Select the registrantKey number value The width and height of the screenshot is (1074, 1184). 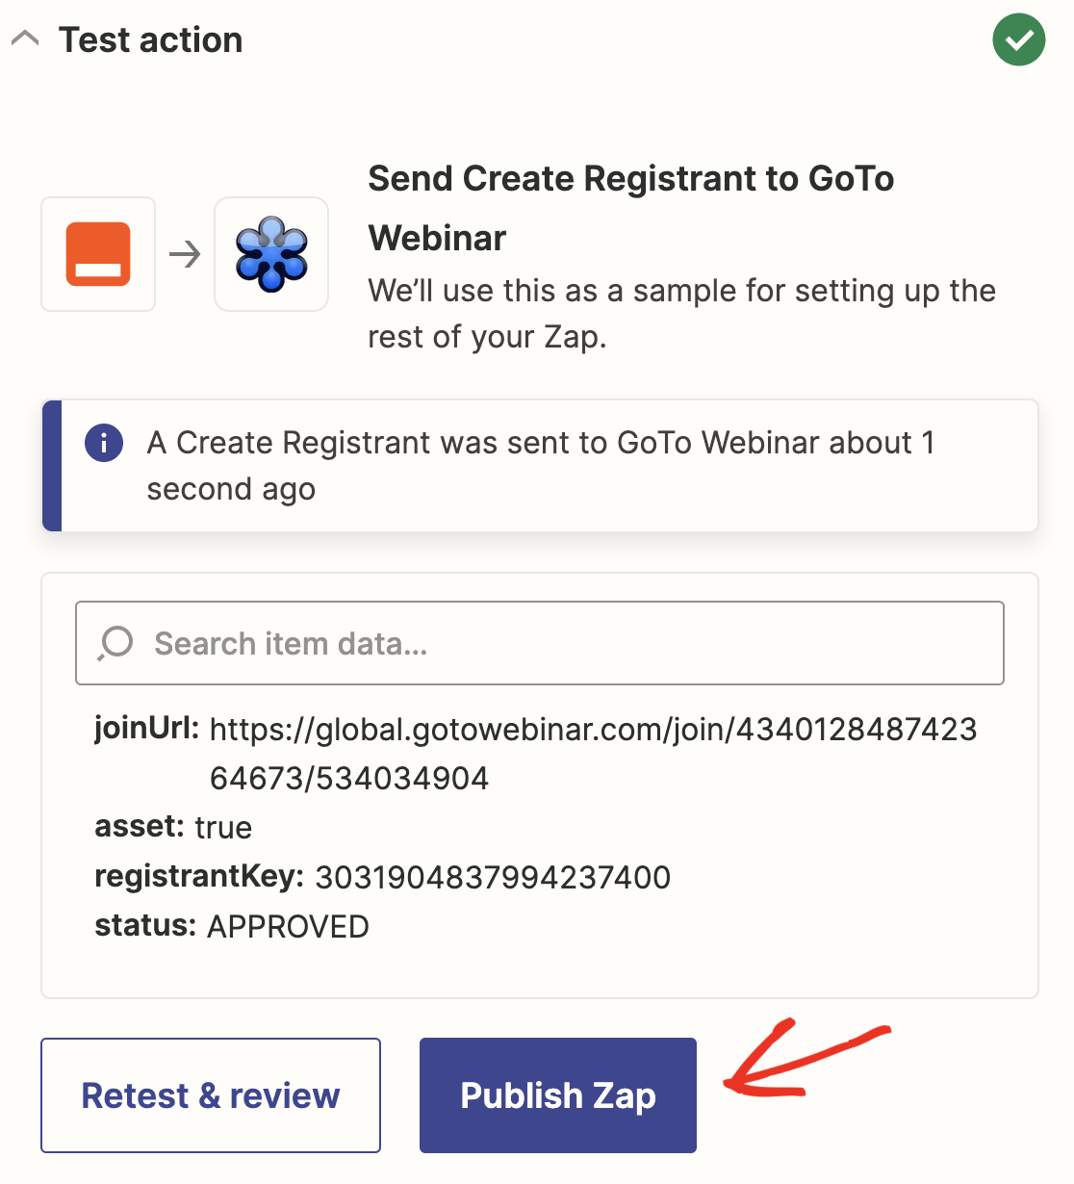(493, 877)
